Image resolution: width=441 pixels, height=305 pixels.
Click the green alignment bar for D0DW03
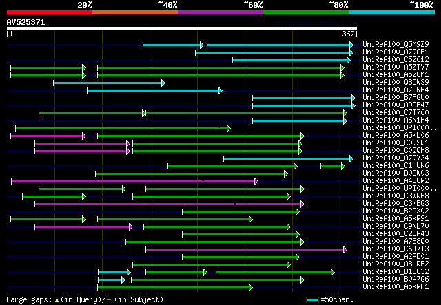click(x=192, y=174)
